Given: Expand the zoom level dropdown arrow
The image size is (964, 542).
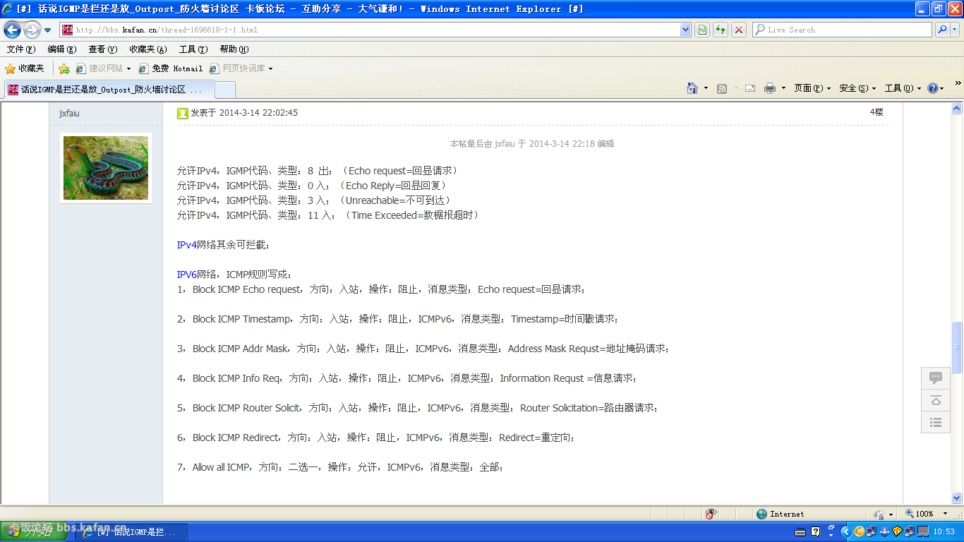Looking at the screenshot, I should click(x=946, y=514).
